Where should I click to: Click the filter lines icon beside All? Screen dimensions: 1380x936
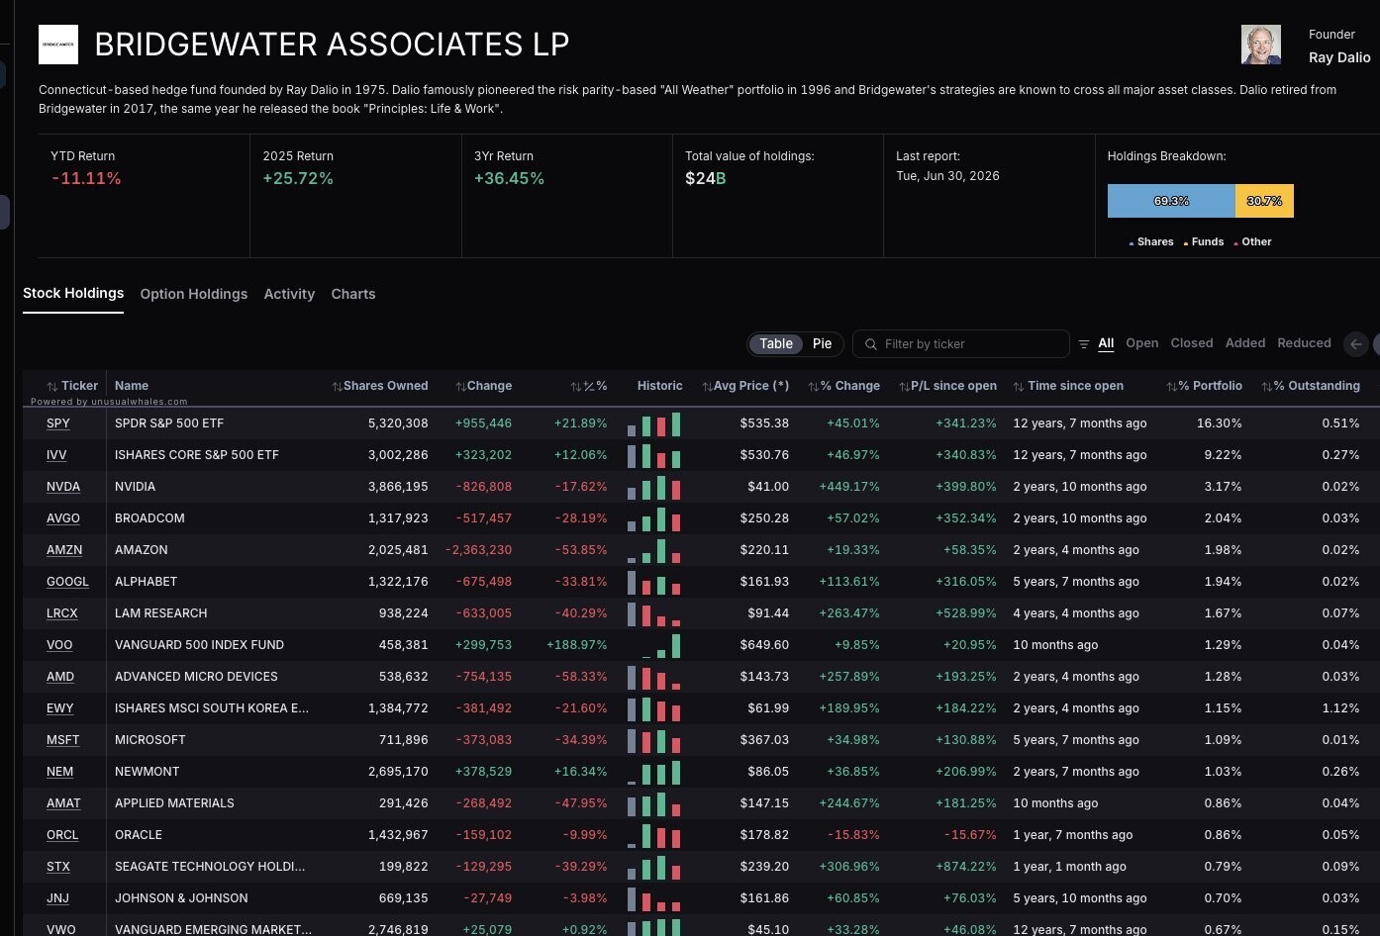point(1084,344)
